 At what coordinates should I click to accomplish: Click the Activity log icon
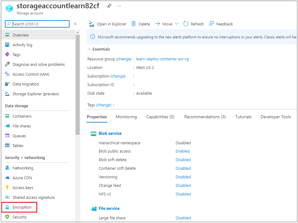7,45
